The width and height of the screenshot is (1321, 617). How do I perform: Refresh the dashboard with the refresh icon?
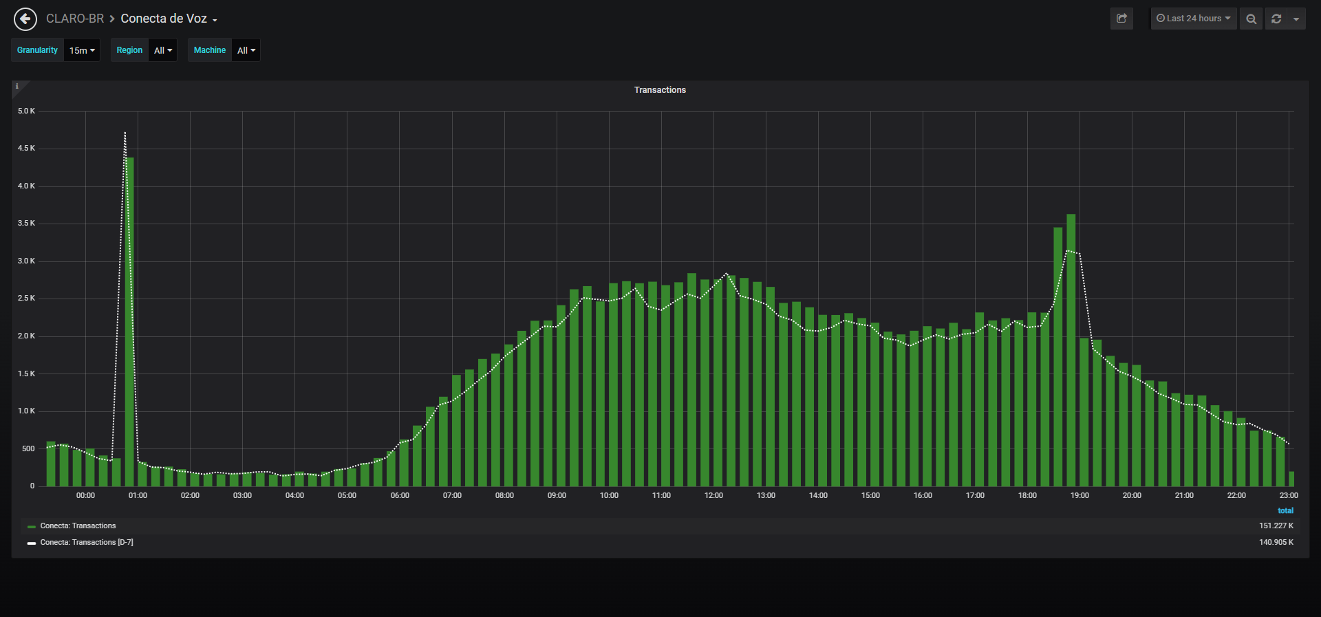1276,19
